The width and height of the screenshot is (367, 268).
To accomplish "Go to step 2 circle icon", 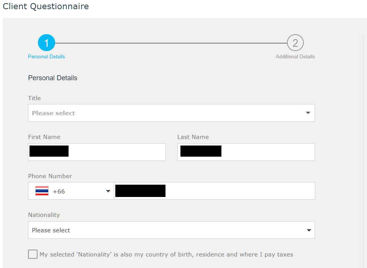I will (295, 43).
